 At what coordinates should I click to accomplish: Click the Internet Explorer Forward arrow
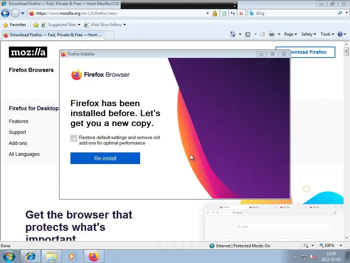pyautogui.click(x=15, y=13)
